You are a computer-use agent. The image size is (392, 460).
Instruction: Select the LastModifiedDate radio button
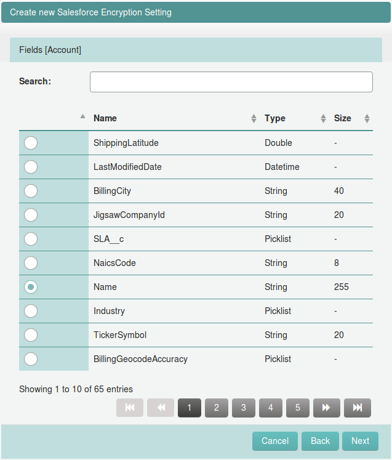point(31,167)
